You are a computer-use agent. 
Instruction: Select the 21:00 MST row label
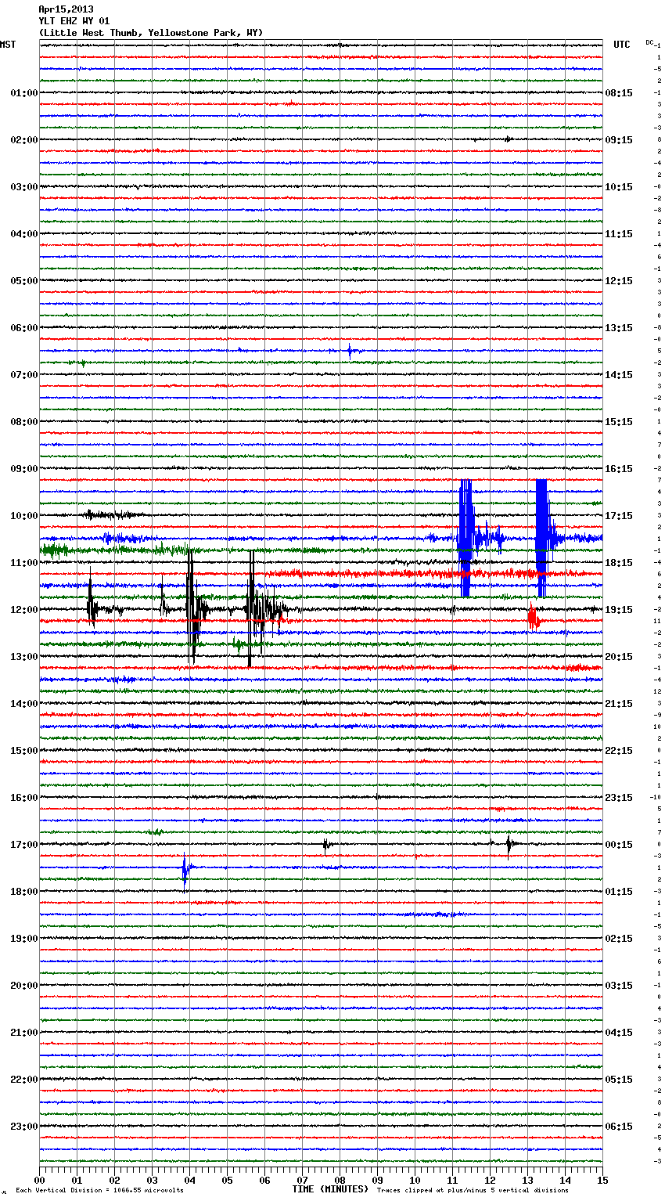pos(24,1033)
